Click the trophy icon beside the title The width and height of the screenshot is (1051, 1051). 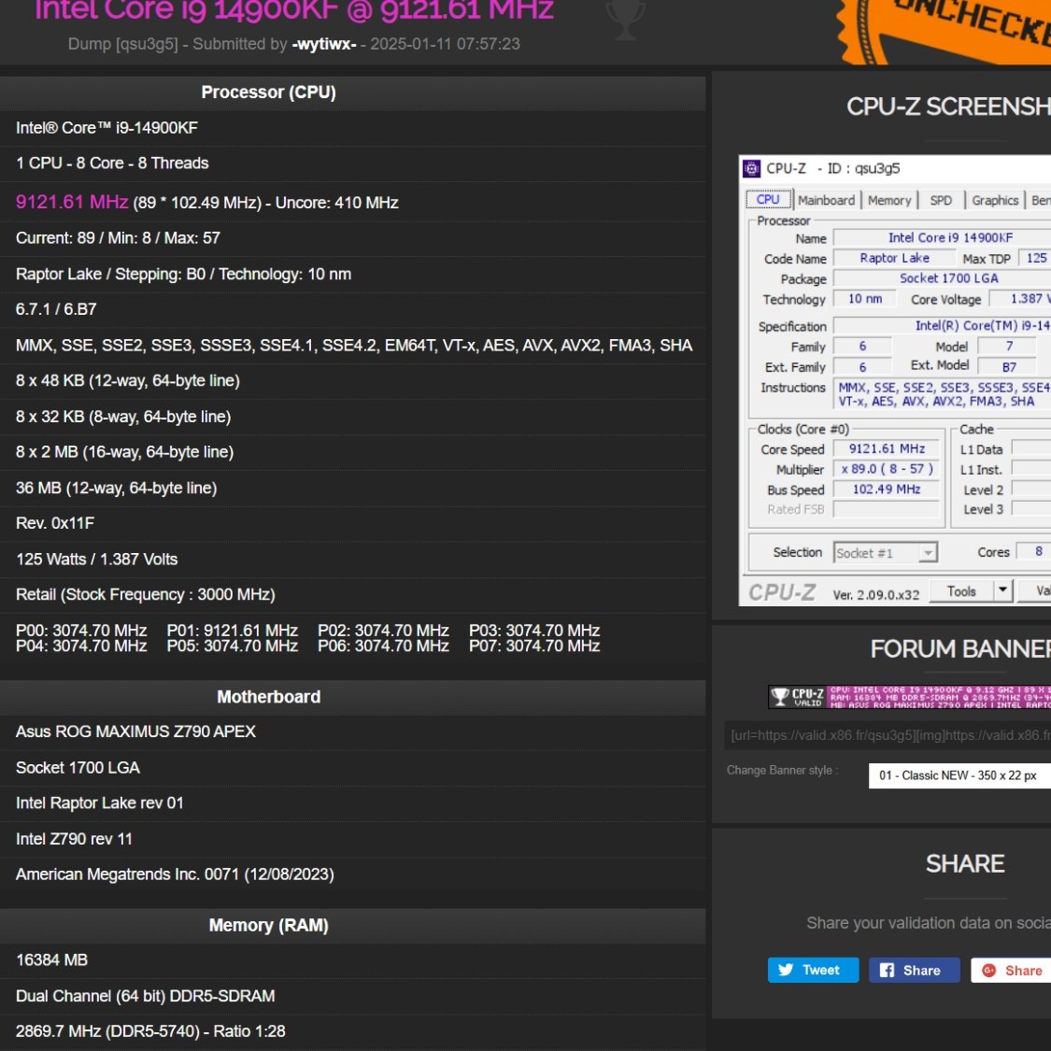[625, 19]
